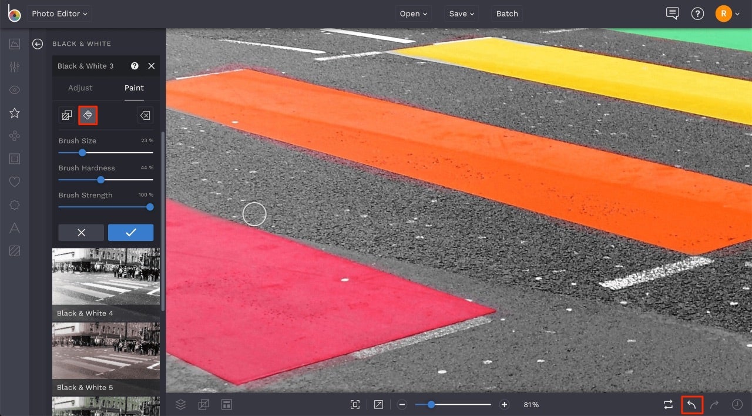Click the Batch button in the top bar
This screenshot has width=752, height=416.
point(506,14)
